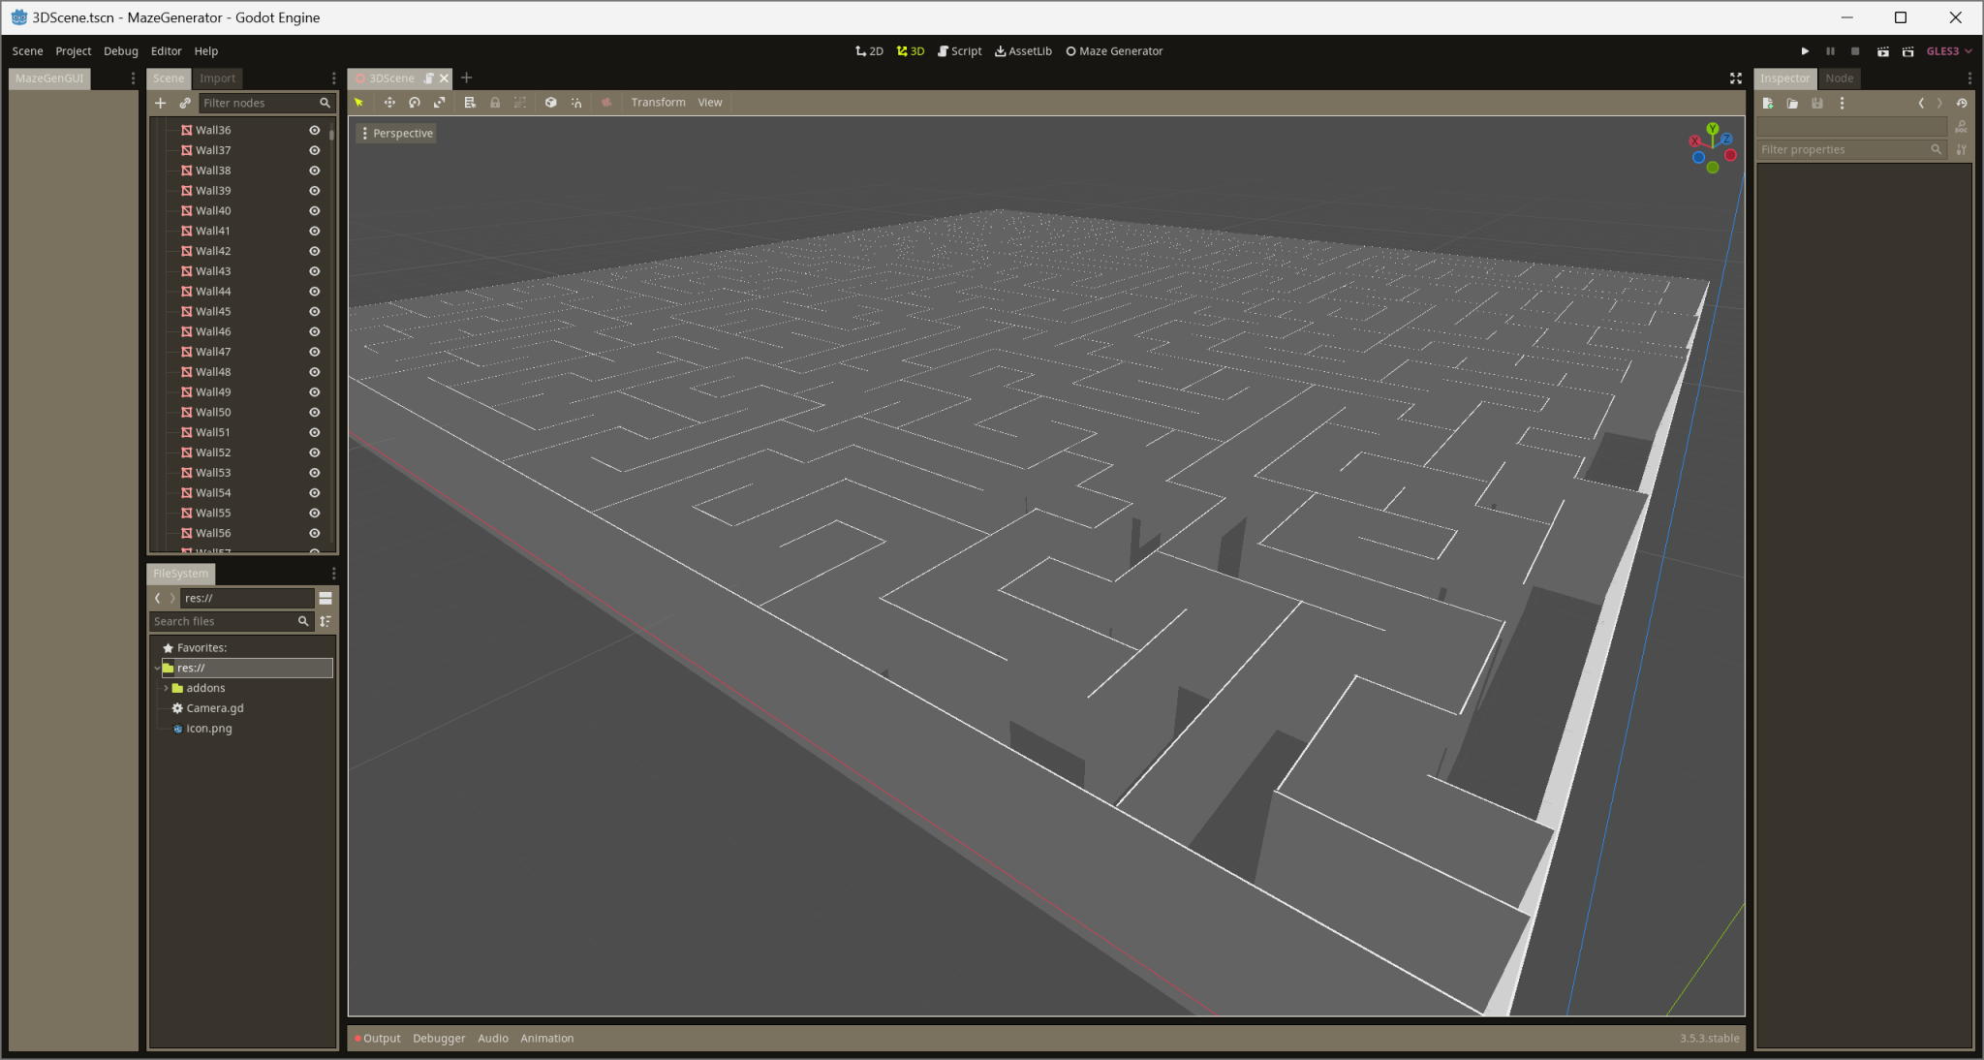Click the Filter properties search field
The height and width of the screenshot is (1060, 1984).
click(1845, 149)
